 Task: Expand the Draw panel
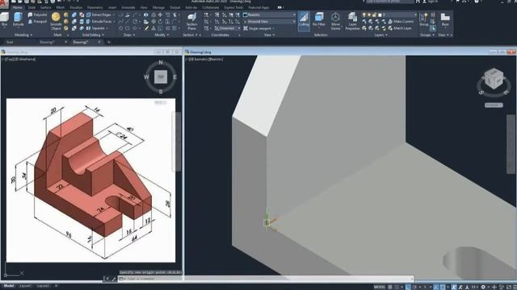point(129,35)
